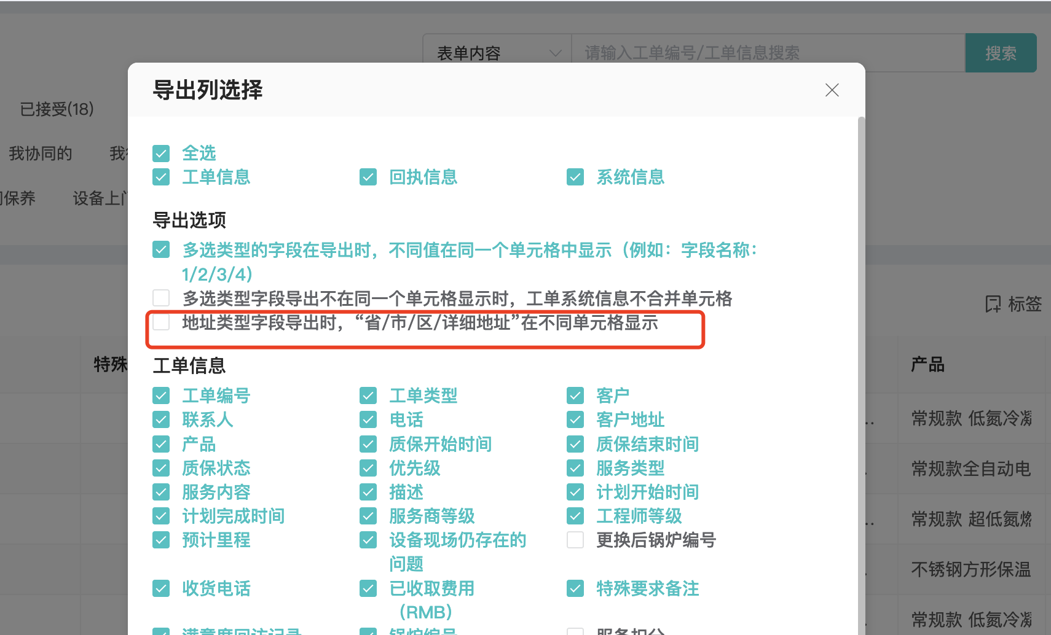This screenshot has width=1051, height=635.
Task: Uncheck 服务商等级 field
Action: point(368,516)
